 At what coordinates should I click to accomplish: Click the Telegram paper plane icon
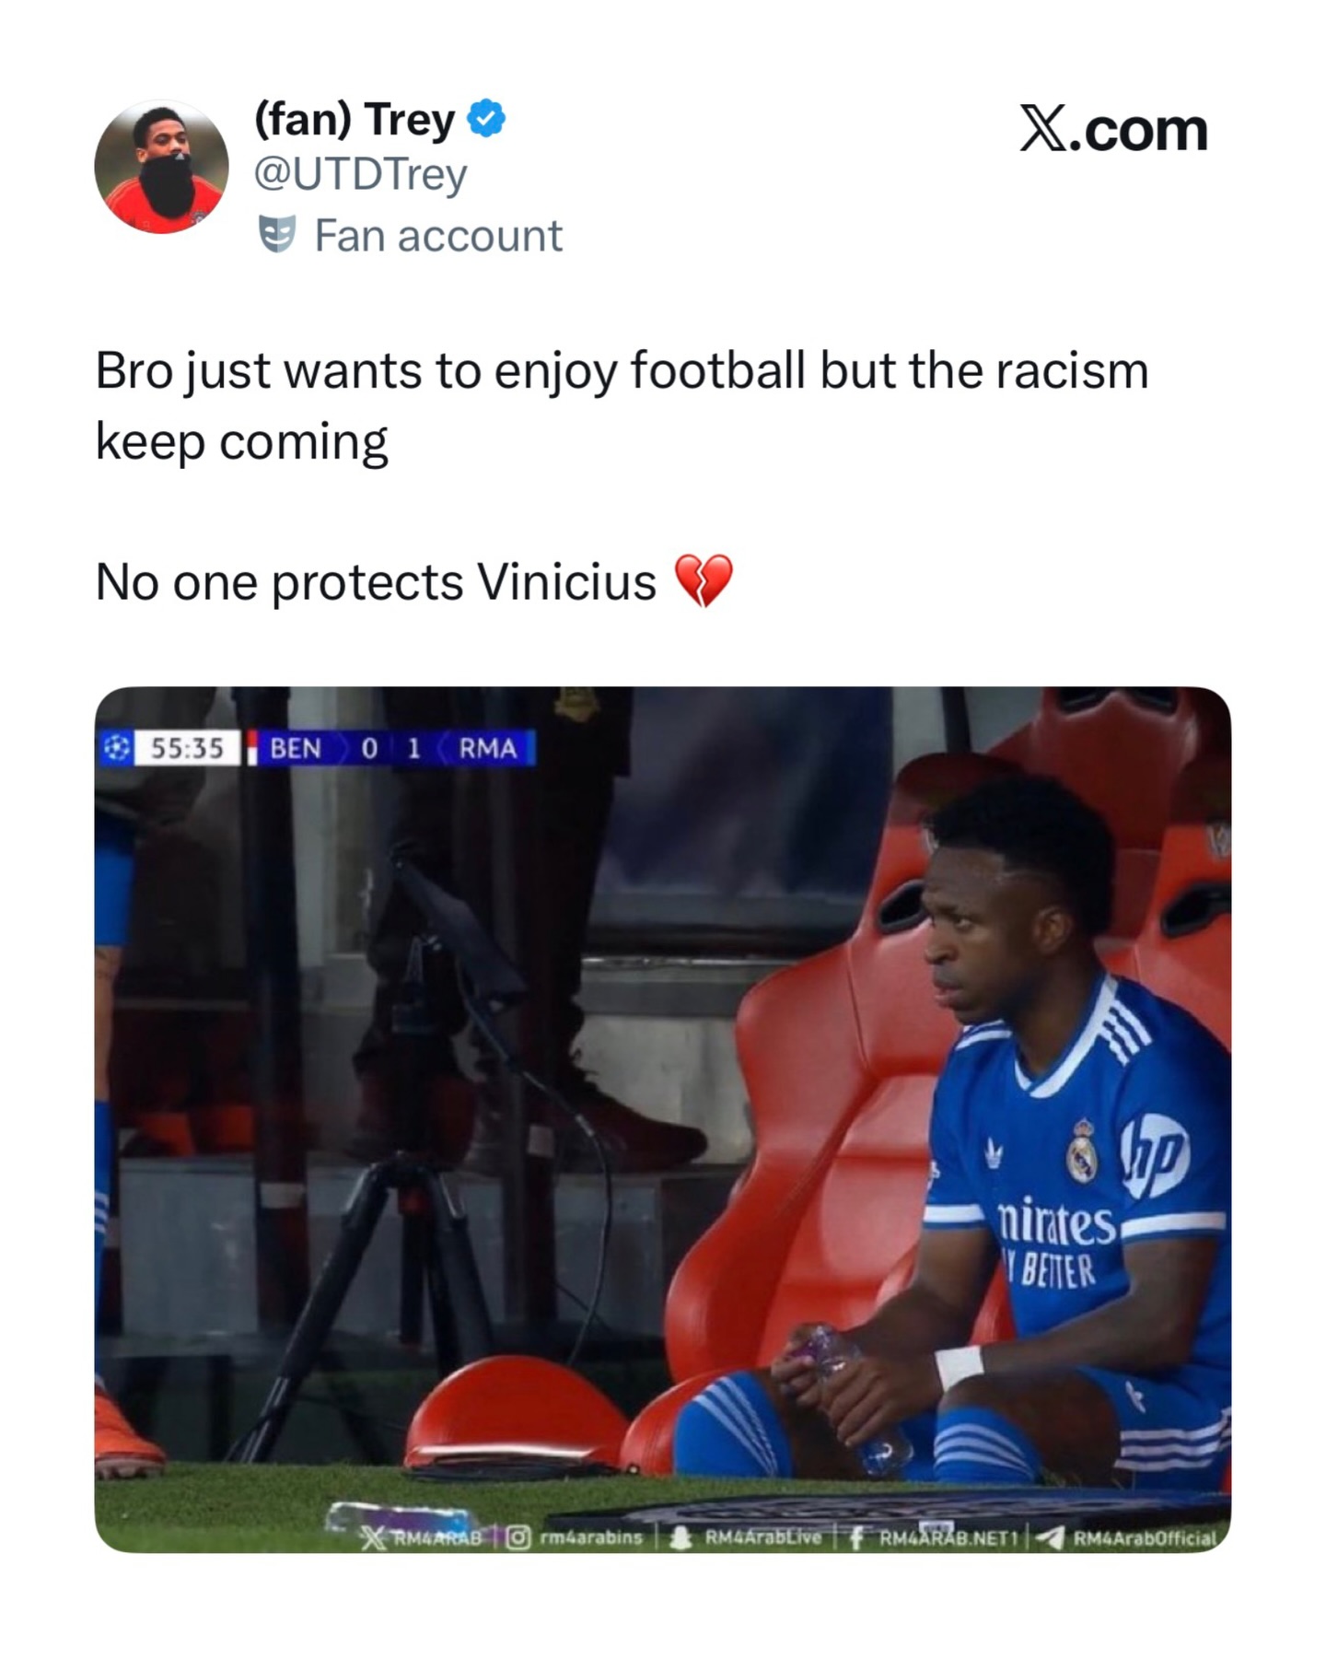pyautogui.click(x=1051, y=1537)
